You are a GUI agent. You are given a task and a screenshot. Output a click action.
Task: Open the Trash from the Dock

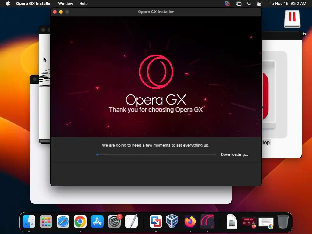[x=283, y=222]
